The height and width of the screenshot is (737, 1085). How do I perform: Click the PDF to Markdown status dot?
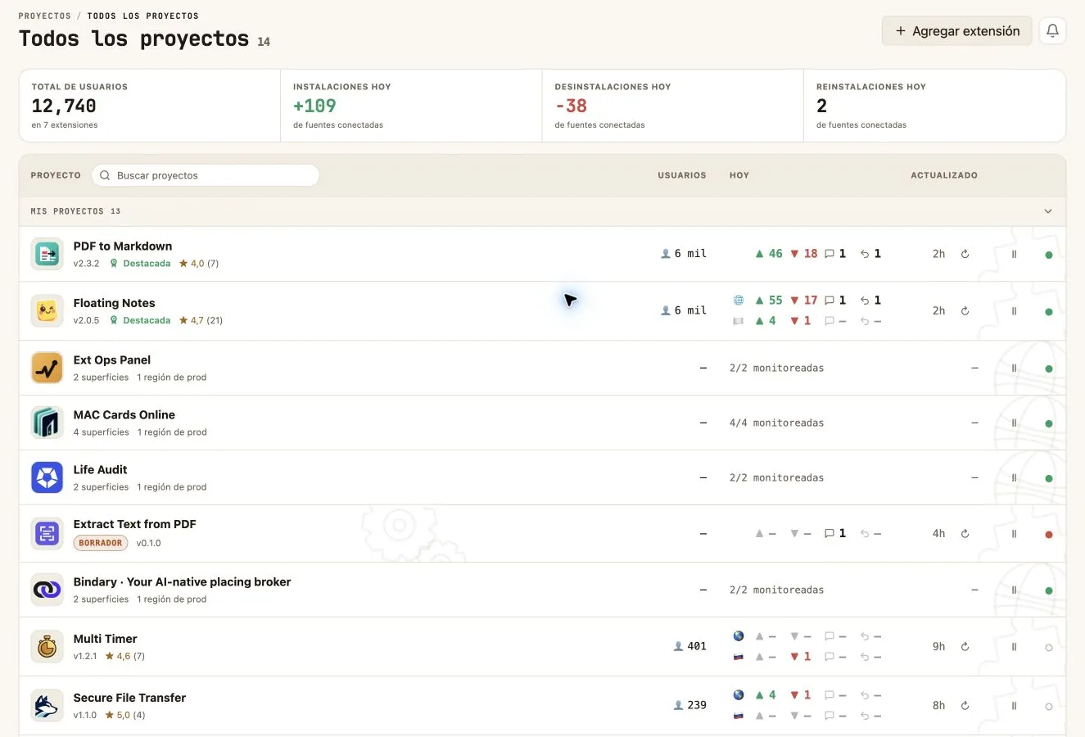tap(1049, 255)
